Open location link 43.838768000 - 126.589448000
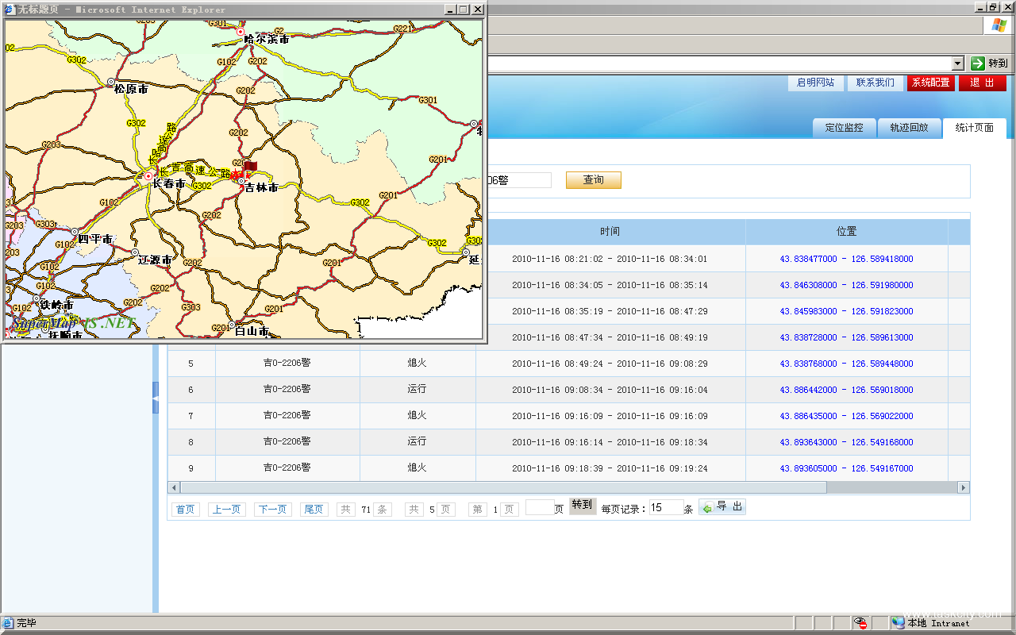The image size is (1016, 635). coord(847,364)
